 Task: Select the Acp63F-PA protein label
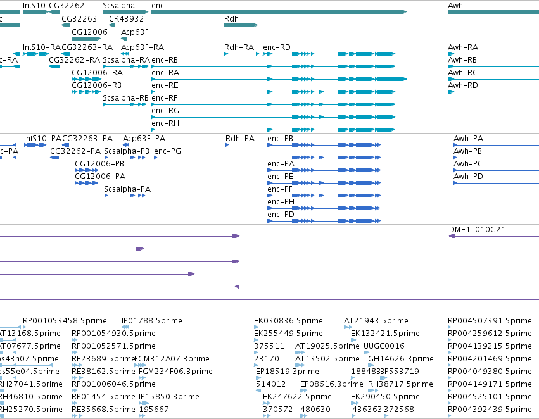point(144,139)
